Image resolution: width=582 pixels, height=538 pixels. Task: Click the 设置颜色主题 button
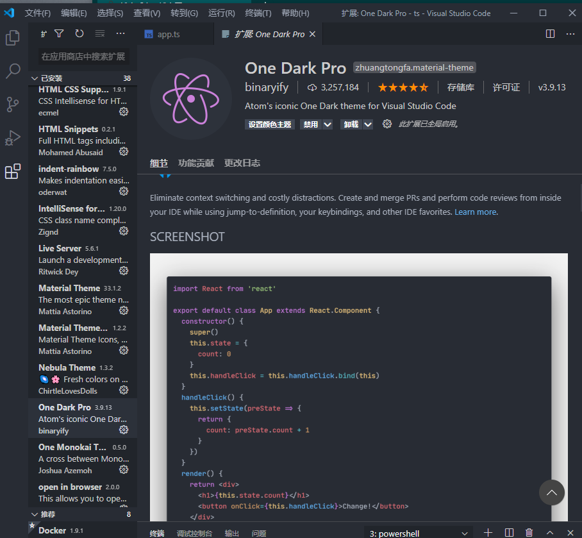[270, 124]
